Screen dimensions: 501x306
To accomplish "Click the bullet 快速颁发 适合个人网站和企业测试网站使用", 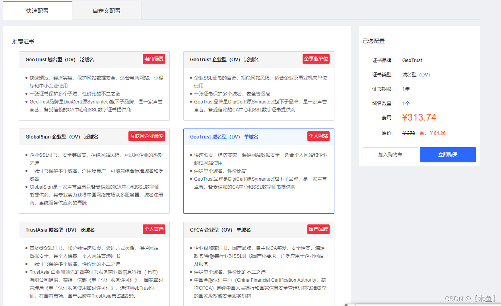I will pos(261,159).
